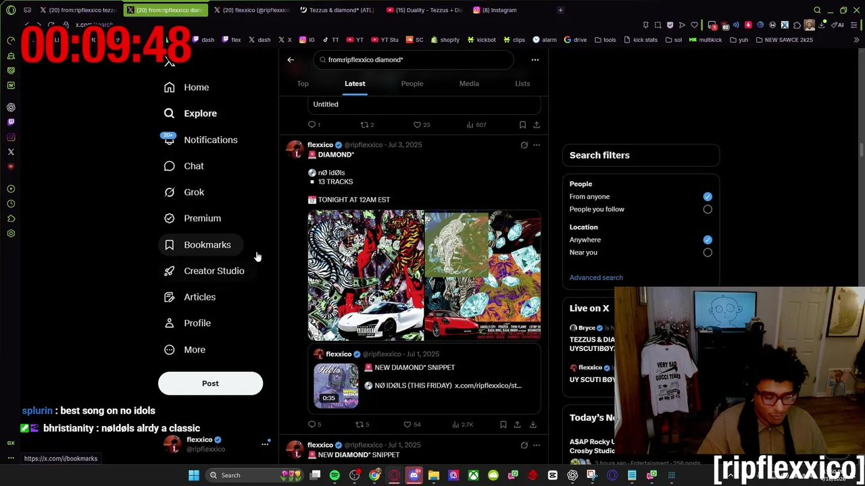Click the back arrow beside search box
Viewport: 865px width, 486px height.
[291, 59]
